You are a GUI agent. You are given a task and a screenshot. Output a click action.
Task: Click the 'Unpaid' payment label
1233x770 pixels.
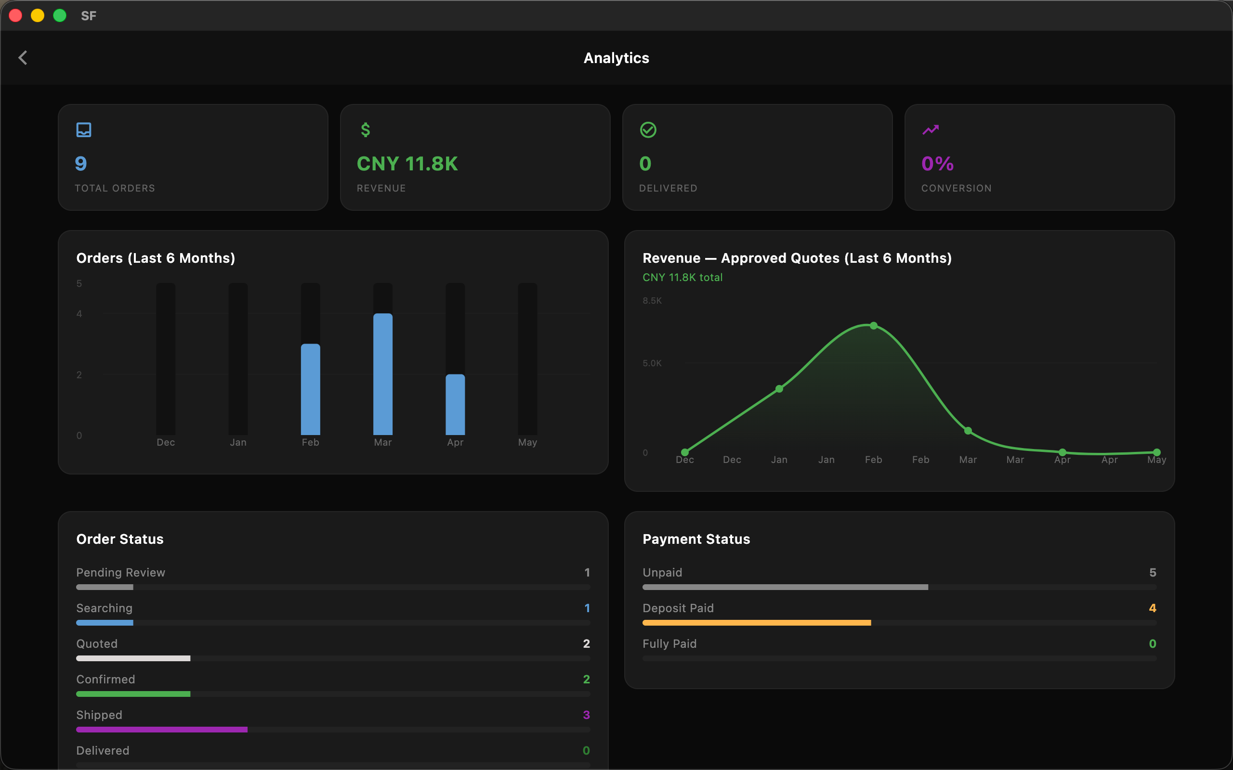pyautogui.click(x=662, y=572)
